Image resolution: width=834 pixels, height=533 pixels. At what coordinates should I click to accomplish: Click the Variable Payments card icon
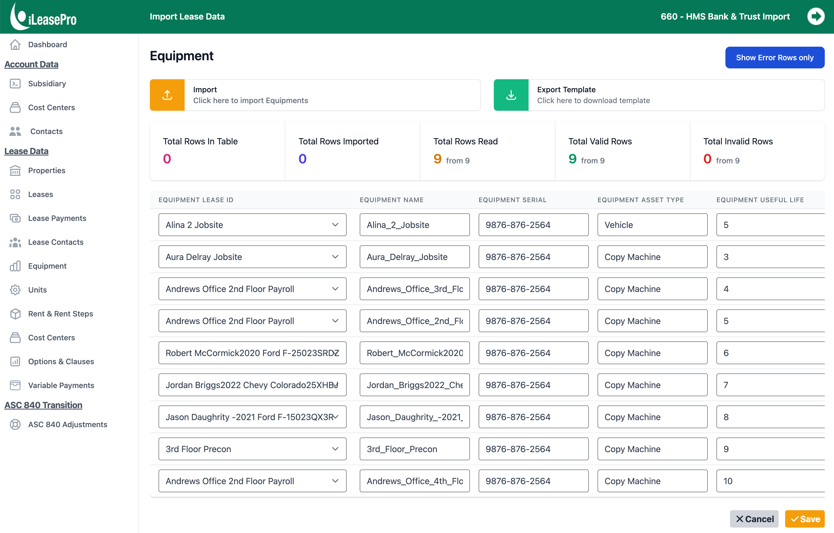(15, 385)
